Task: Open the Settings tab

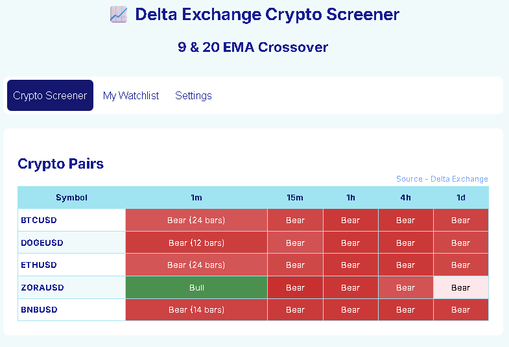Action: [x=193, y=95]
